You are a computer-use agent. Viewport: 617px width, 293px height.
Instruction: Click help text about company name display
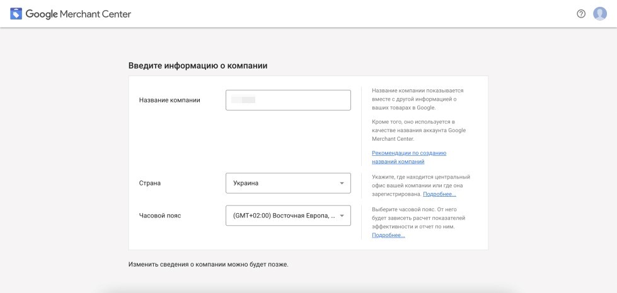(x=417, y=99)
